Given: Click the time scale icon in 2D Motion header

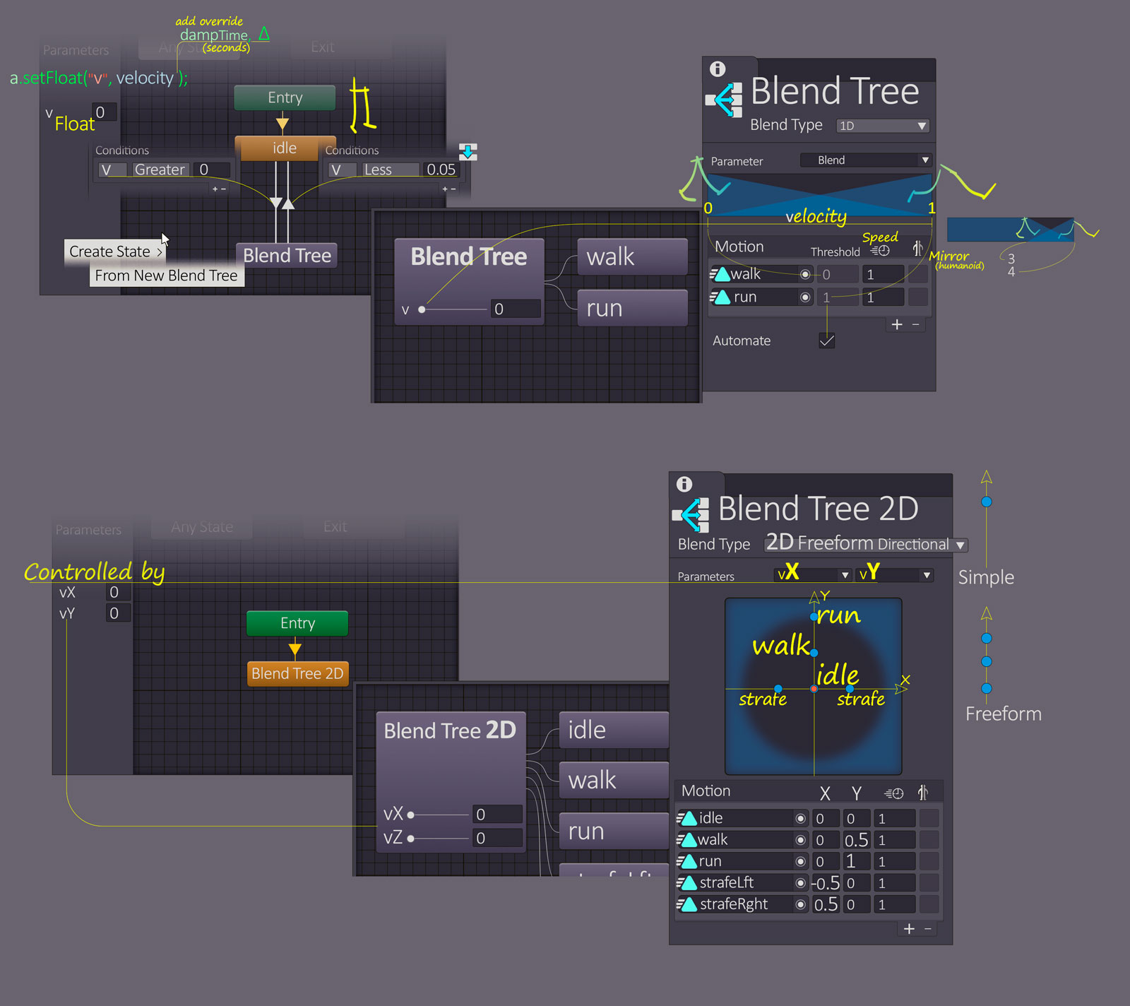Looking at the screenshot, I should tap(894, 793).
